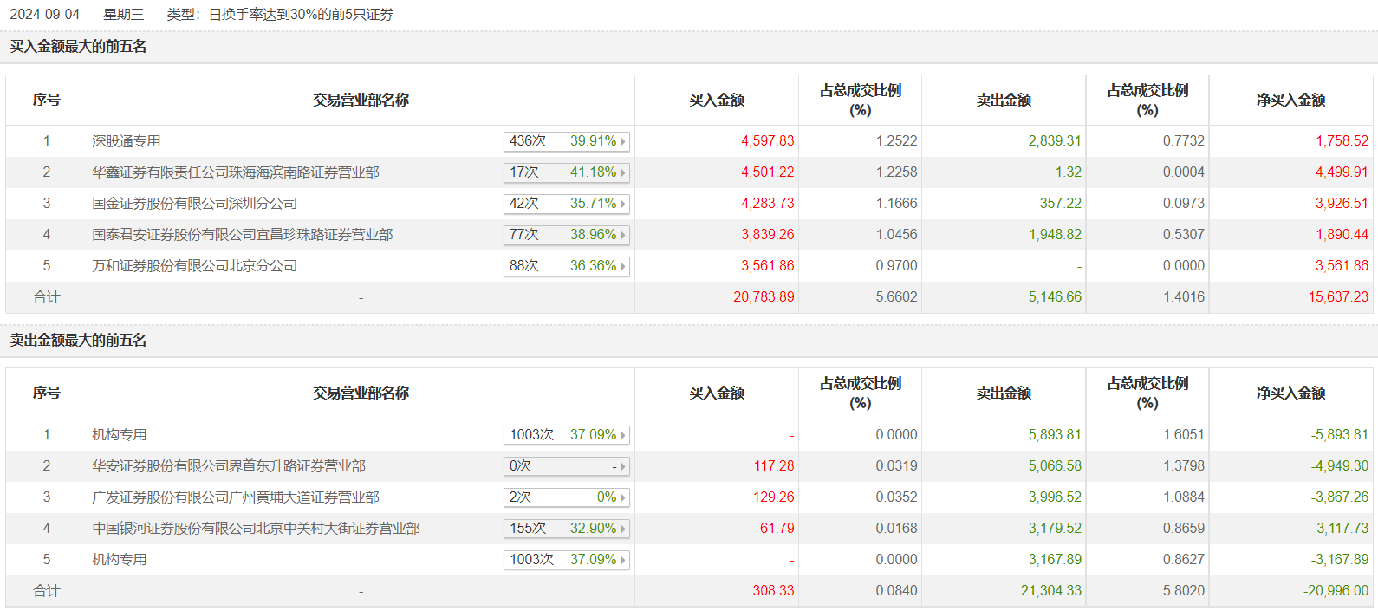1378x611 pixels.
Task: Select 中国银河证券北京中关村大街证券营业部
Action: [257, 529]
